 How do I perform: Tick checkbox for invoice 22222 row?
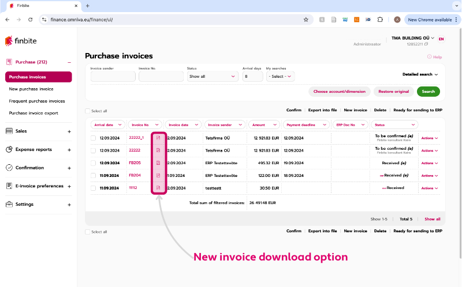tap(93, 150)
